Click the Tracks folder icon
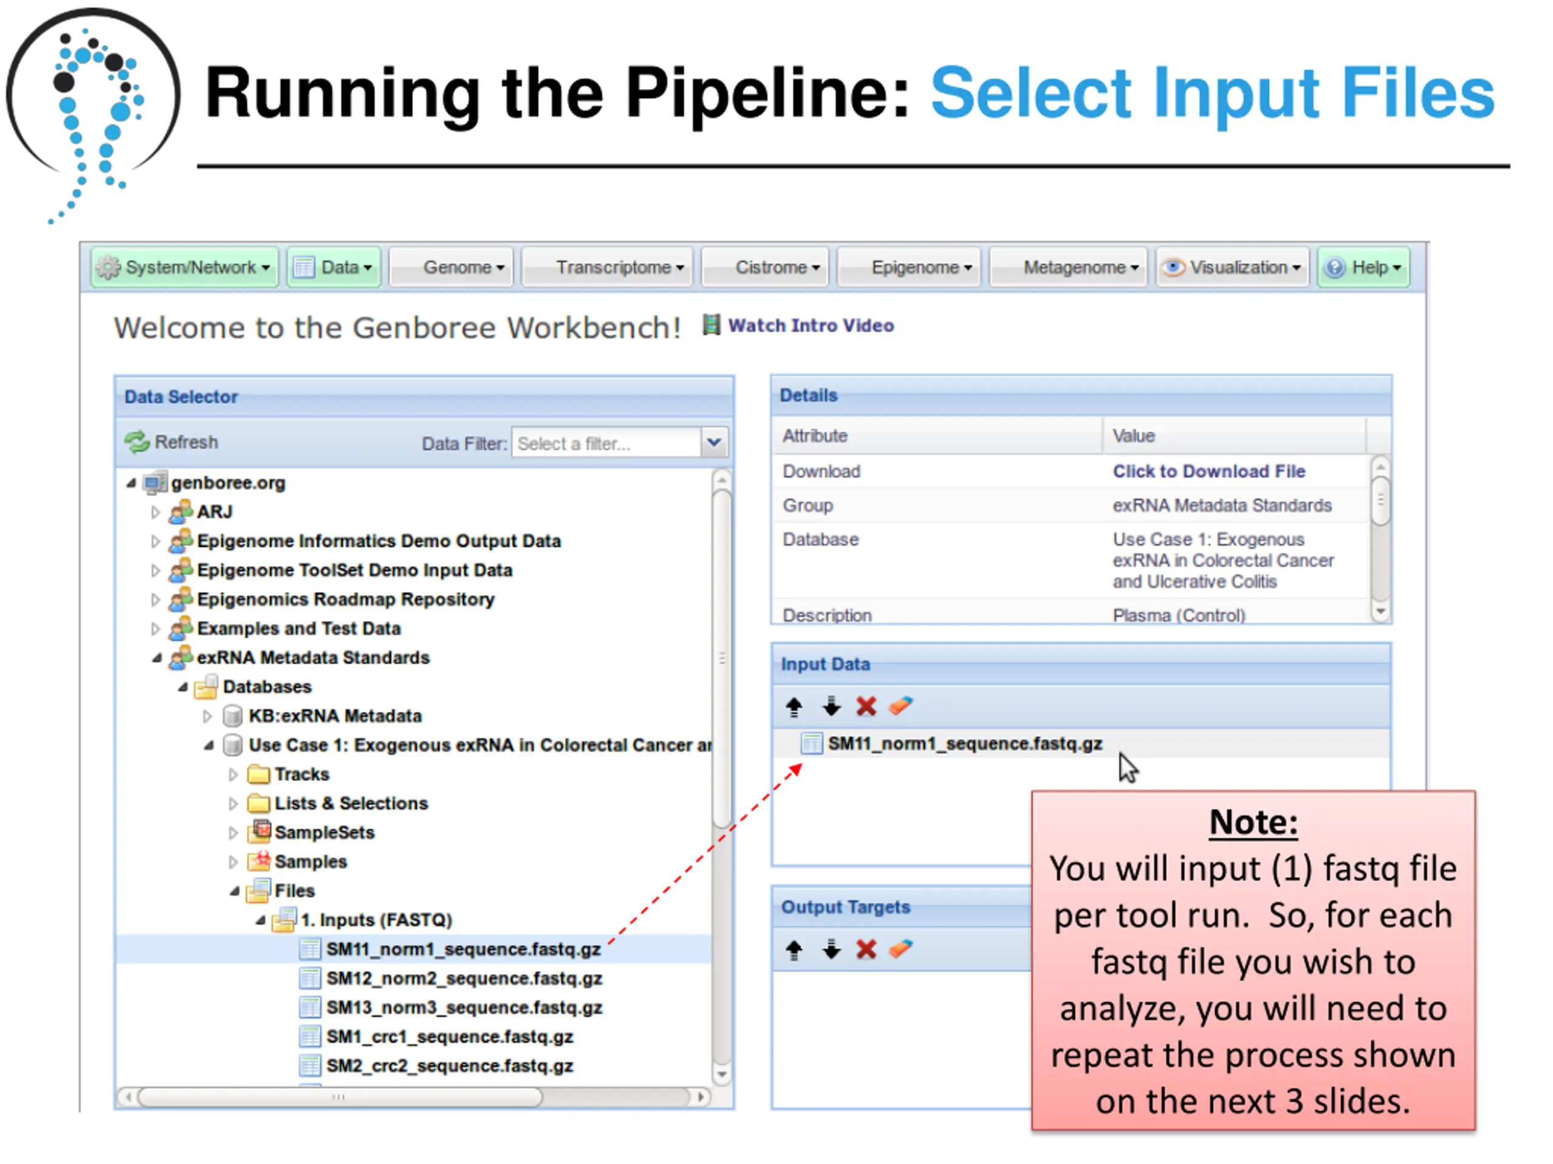 click(x=258, y=774)
